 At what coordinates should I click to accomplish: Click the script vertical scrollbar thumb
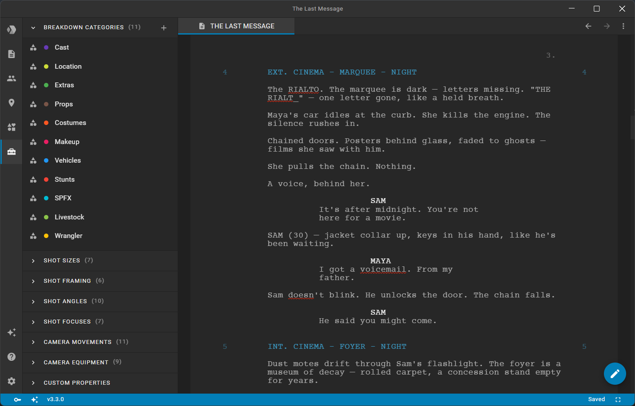pyautogui.click(x=632, y=127)
